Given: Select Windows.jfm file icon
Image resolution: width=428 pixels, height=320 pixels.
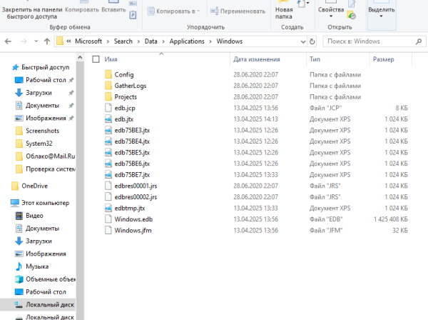Looking at the screenshot, I should 108,231.
